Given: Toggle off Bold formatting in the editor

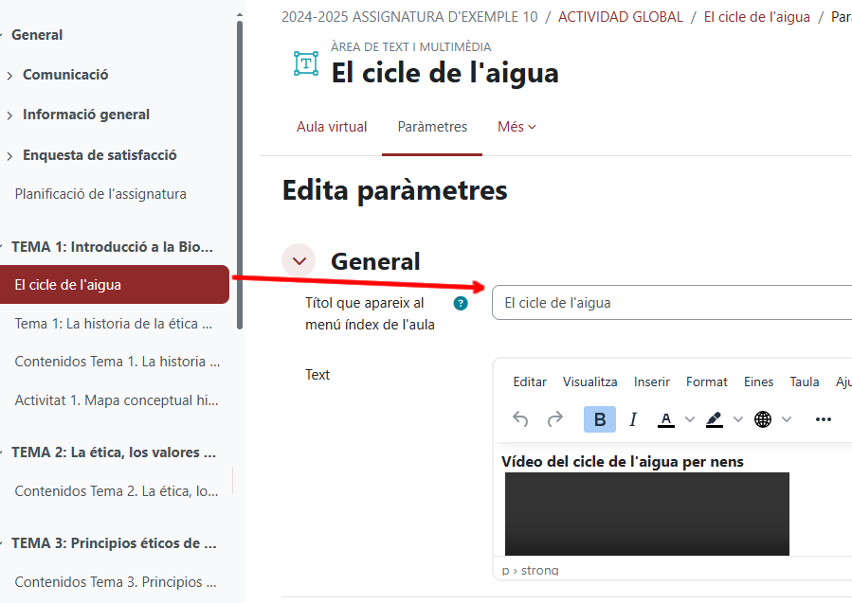Looking at the screenshot, I should pyautogui.click(x=598, y=418).
